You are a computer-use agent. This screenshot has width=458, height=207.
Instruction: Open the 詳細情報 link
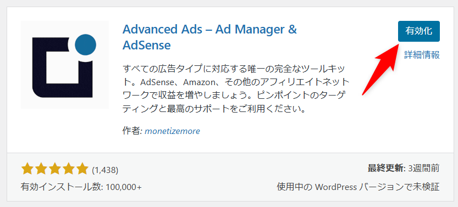coord(422,54)
